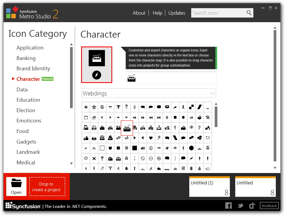This screenshot has height=216, width=285.
Task: Click the feedback button
Action: [269, 206]
